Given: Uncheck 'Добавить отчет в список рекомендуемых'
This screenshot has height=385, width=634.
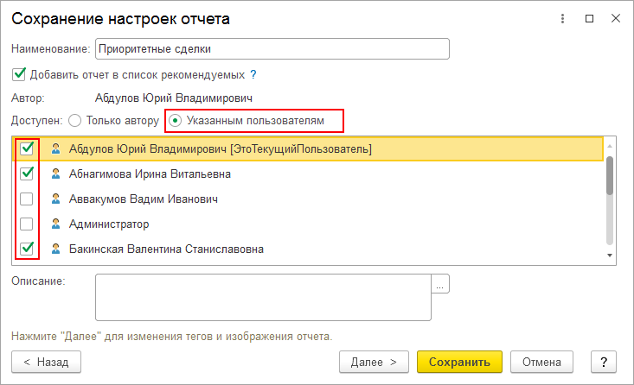Looking at the screenshot, I should (20, 74).
